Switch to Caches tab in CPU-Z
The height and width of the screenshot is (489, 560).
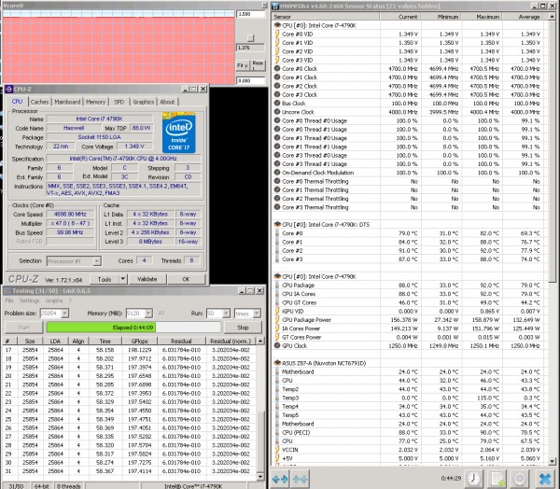coord(39,102)
